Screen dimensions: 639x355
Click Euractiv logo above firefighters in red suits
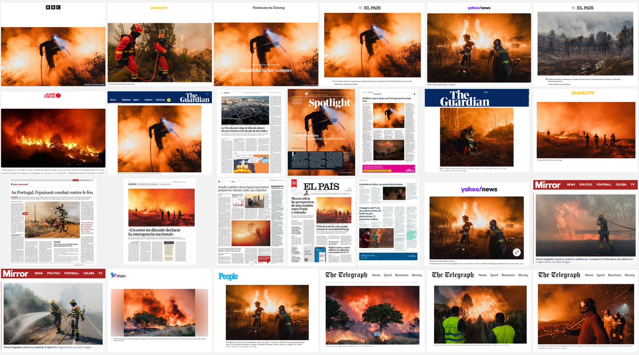[159, 8]
